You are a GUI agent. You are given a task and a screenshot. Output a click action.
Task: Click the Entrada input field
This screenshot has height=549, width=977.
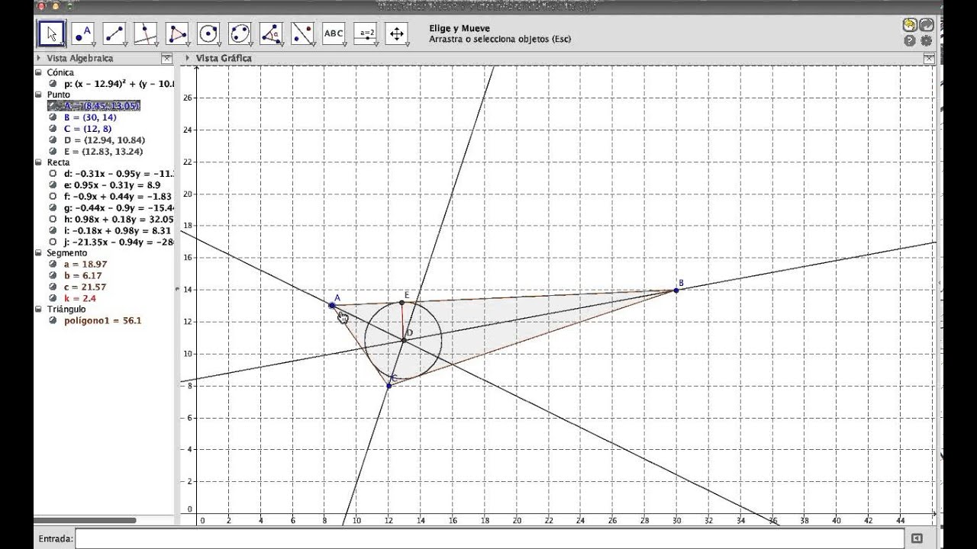click(x=489, y=539)
